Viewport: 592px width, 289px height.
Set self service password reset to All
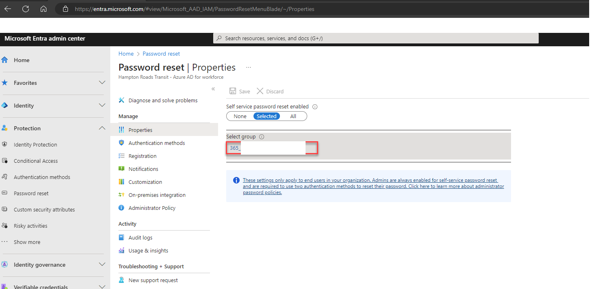tap(293, 116)
